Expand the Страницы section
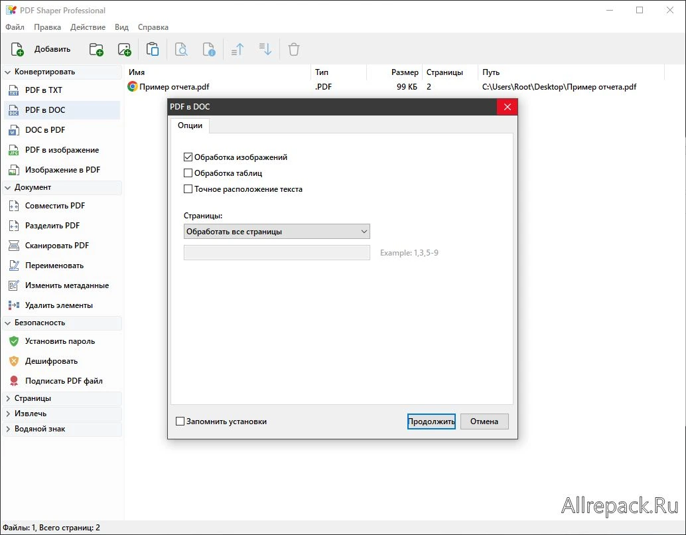The image size is (686, 535). tap(8, 398)
